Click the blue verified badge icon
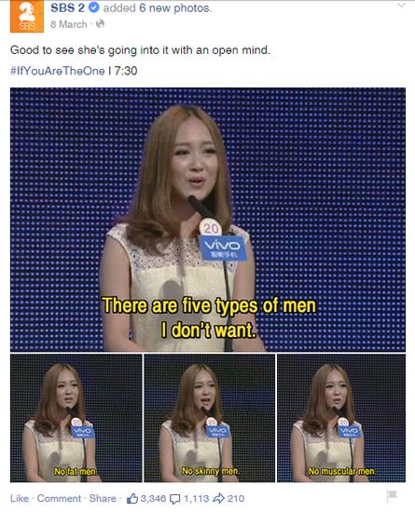The image size is (415, 512). 94,7
